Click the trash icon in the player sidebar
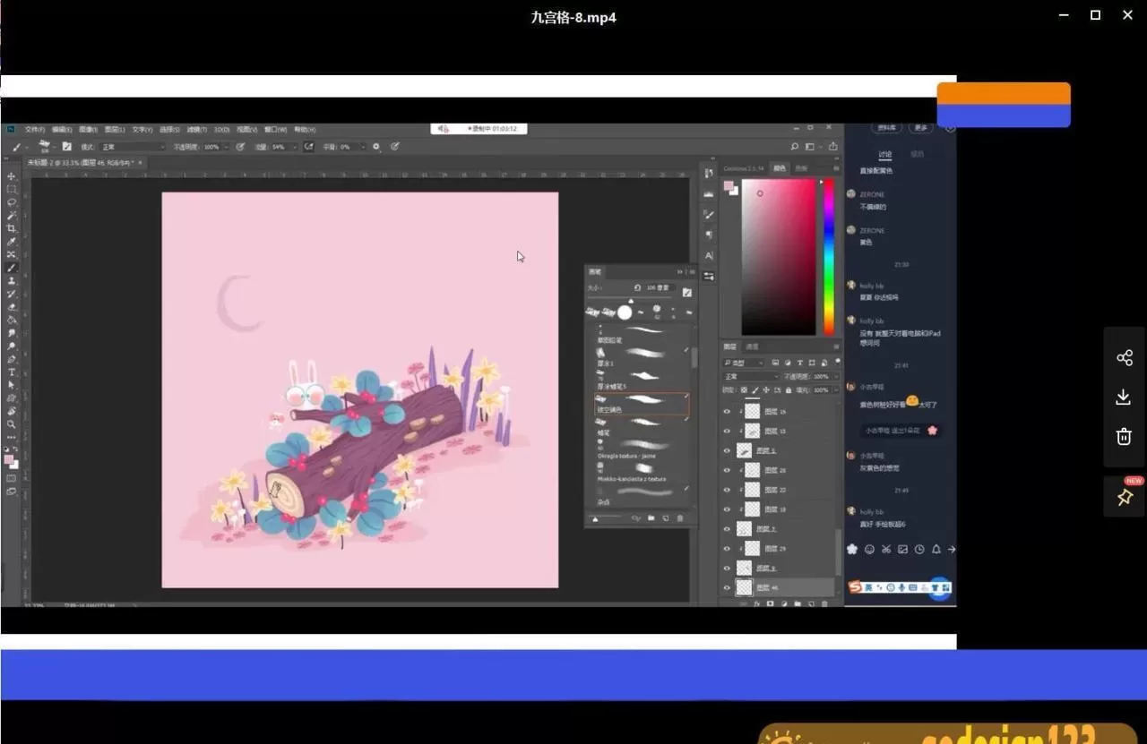The height and width of the screenshot is (744, 1147). click(1125, 436)
